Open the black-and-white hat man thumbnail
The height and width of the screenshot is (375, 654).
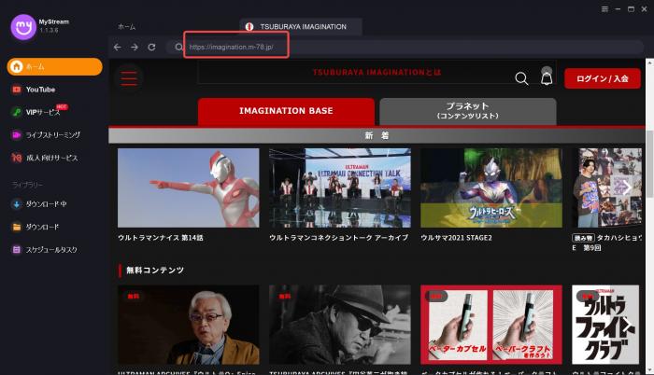[x=340, y=325]
